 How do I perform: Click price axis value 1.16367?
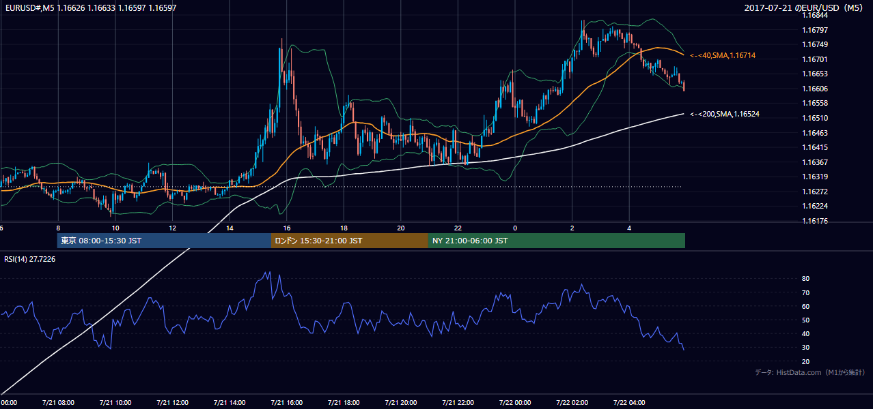pos(815,162)
